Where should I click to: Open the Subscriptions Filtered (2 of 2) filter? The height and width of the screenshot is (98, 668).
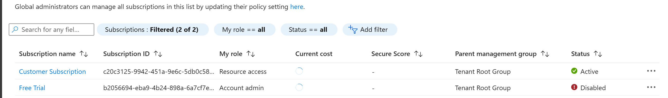tap(153, 30)
